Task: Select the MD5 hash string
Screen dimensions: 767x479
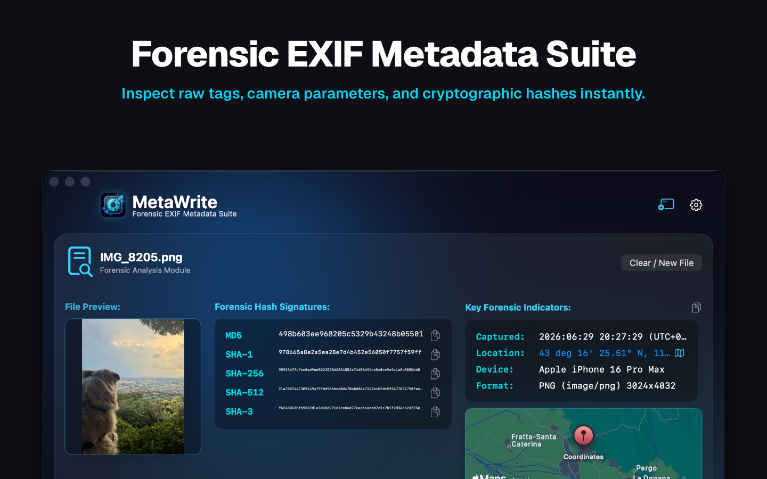Action: (x=351, y=334)
